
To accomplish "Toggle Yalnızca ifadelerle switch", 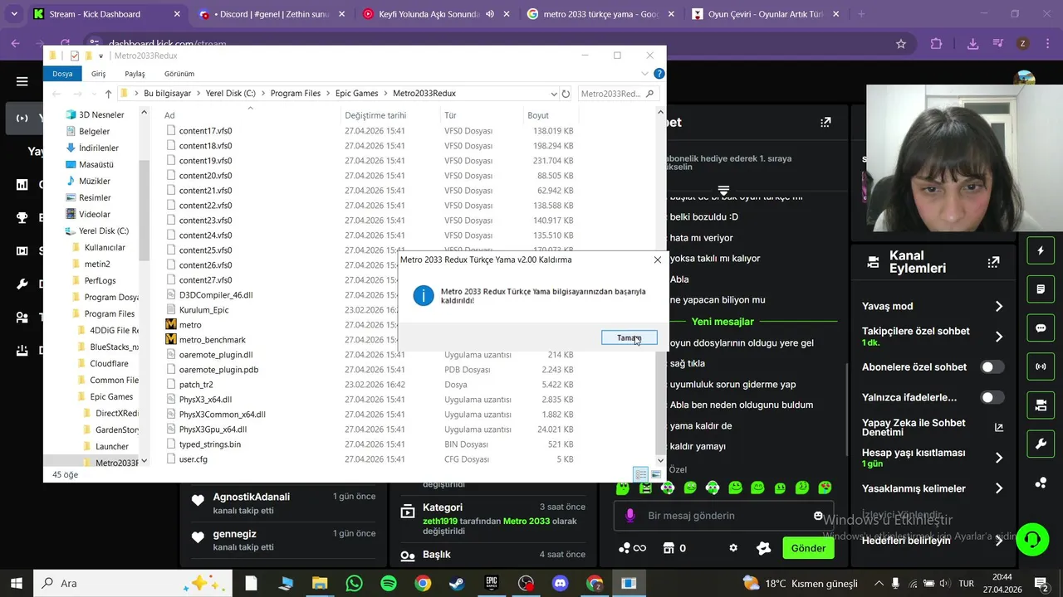I will pos(992,397).
